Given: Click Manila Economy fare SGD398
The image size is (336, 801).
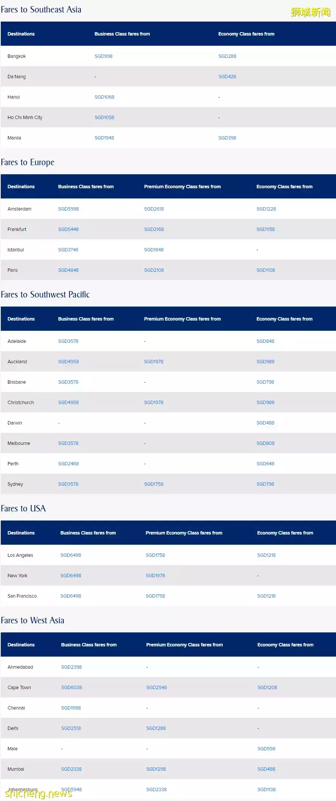Looking at the screenshot, I should tap(227, 138).
